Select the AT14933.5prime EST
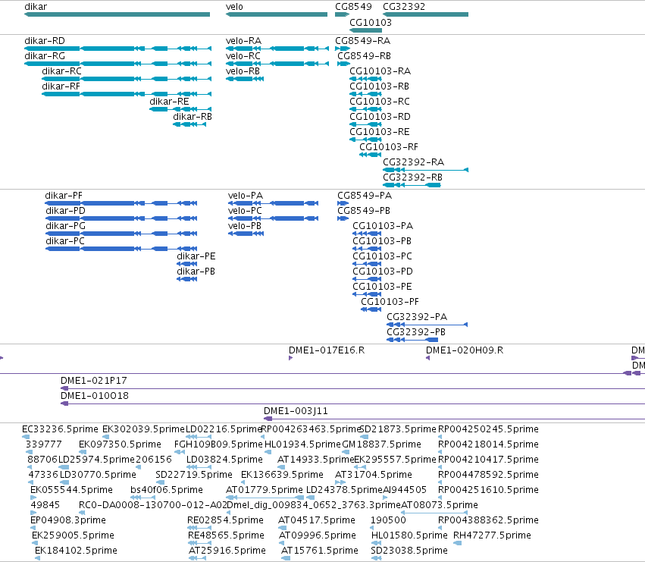 pyautogui.click(x=281, y=467)
